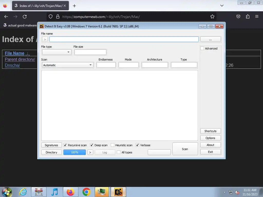Screen dimensions: 263x197
Task: Open the Windows Start orb
Action: pyautogui.click(x=7, y=192)
